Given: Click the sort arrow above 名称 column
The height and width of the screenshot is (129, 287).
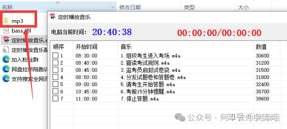Looking at the screenshot, I should 58,3.
